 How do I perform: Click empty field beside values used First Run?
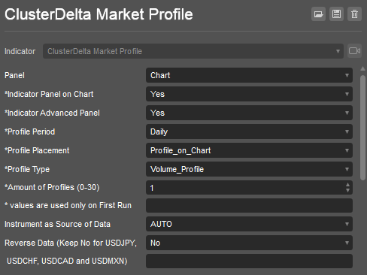pos(249,205)
